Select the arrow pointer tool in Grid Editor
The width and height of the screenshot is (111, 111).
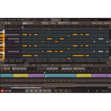(2, 23)
